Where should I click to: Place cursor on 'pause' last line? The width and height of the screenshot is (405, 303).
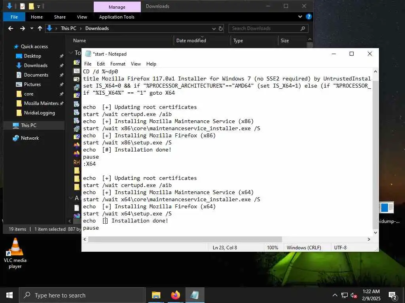pyautogui.click(x=91, y=228)
